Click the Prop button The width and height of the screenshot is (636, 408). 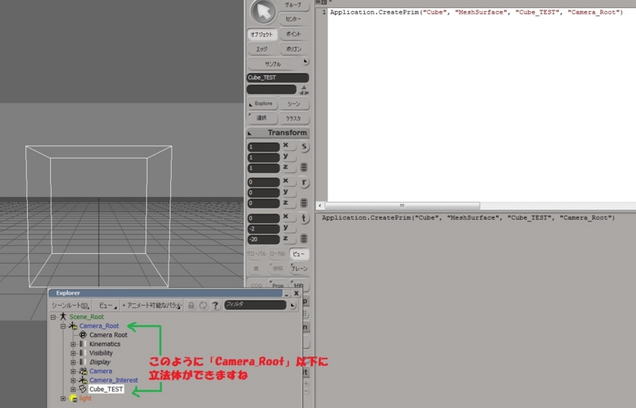[x=277, y=285]
